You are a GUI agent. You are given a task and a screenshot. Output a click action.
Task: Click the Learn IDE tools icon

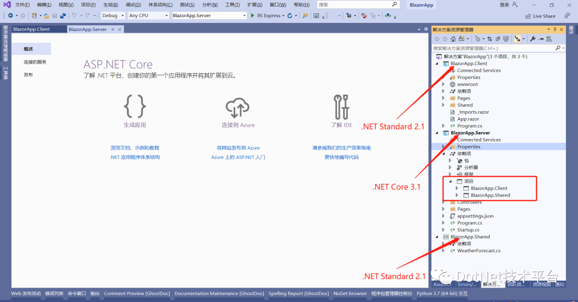(x=341, y=107)
